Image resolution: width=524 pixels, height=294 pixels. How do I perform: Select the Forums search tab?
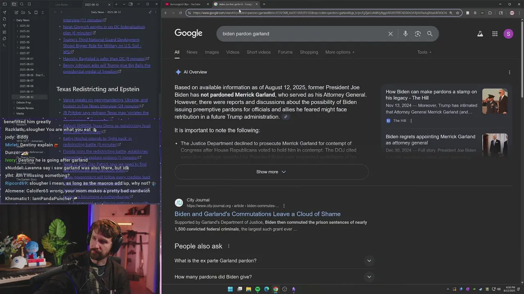pos(285,52)
